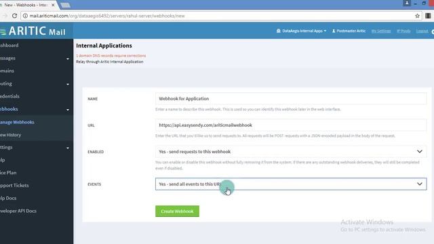Open the IP Pools link
The height and width of the screenshot is (244, 434).
[x=403, y=30]
